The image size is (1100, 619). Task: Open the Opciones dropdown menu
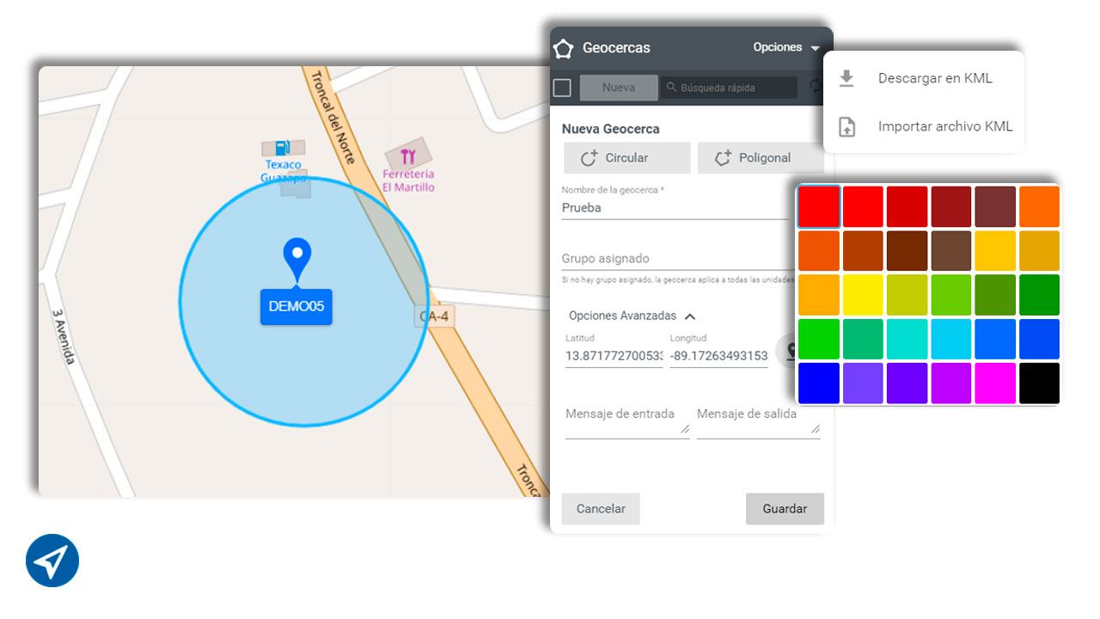pos(786,47)
